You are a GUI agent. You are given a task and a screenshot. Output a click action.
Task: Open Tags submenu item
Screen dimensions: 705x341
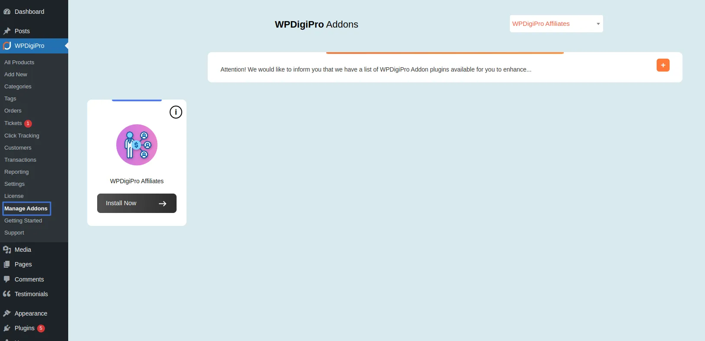pyautogui.click(x=10, y=99)
